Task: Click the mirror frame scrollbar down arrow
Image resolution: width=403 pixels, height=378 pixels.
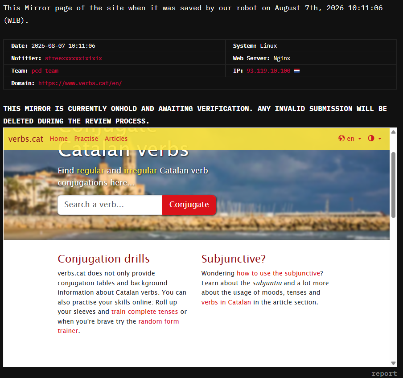Action: point(393,363)
